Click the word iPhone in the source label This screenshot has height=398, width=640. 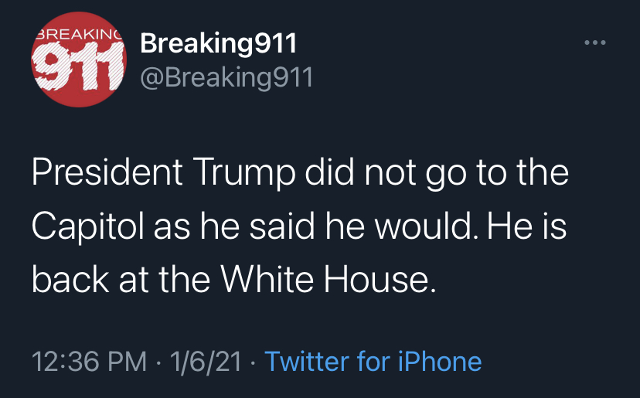point(440,362)
